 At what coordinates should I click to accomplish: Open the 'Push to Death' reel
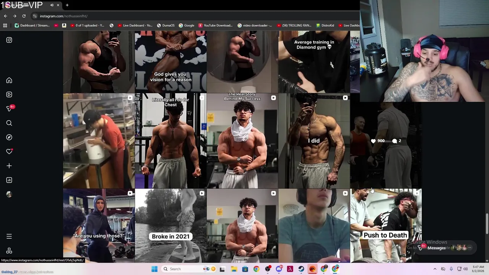386,226
